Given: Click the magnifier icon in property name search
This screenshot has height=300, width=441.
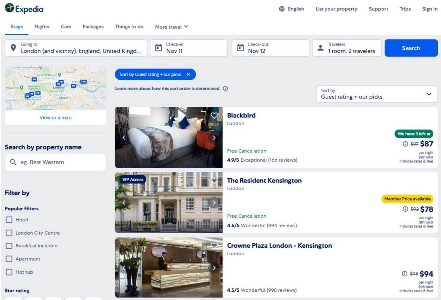Looking at the screenshot, I should (13, 162).
